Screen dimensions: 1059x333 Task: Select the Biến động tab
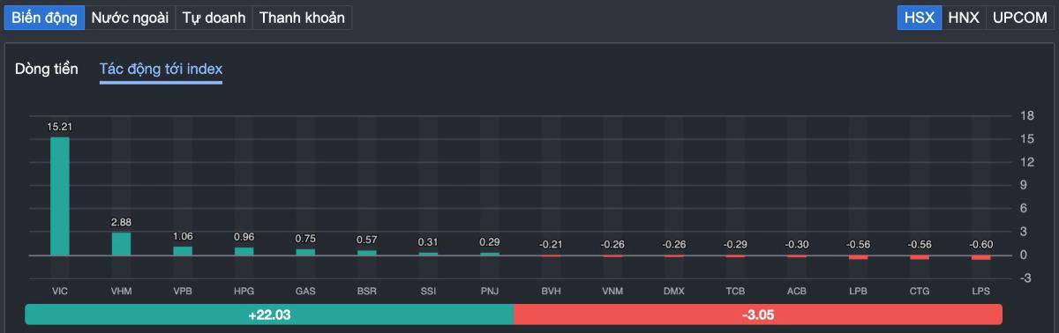coord(44,18)
